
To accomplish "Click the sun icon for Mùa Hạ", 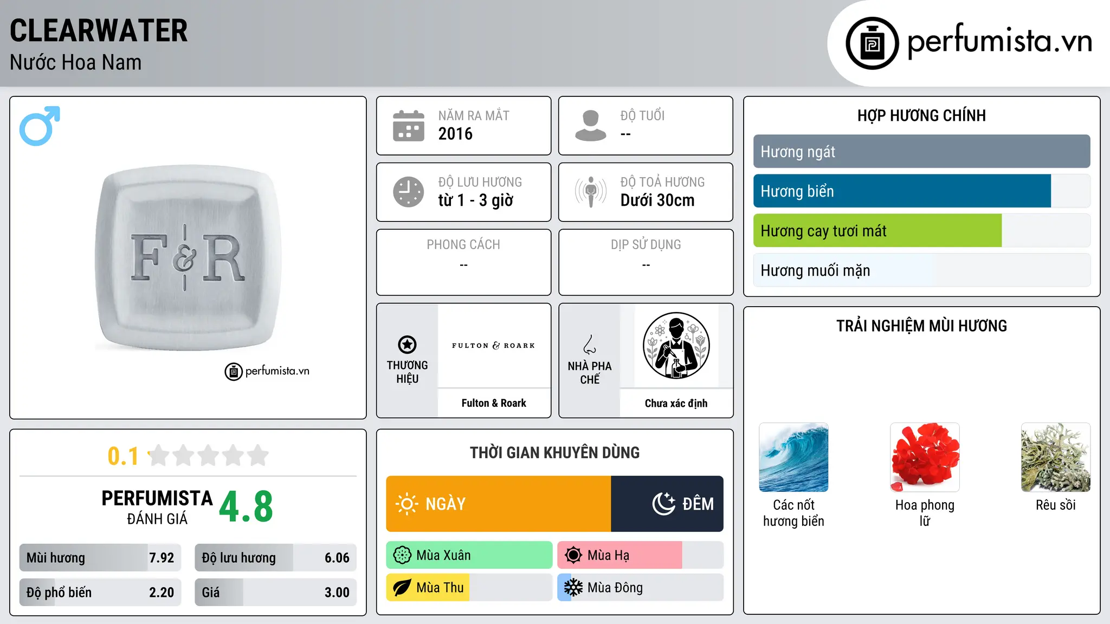I will click(x=573, y=555).
